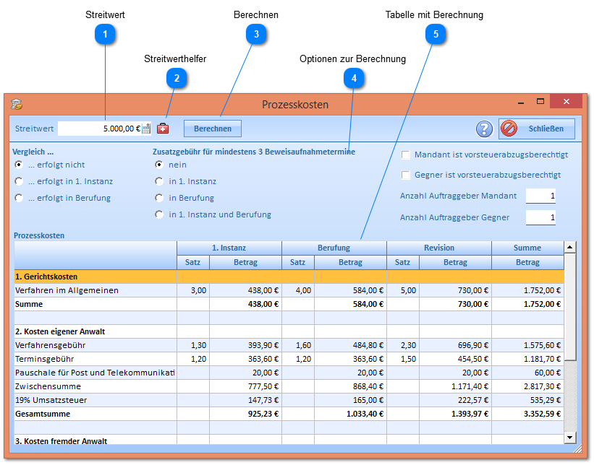Viewport: 594px width, 465px height.
Task: Click numbered callout marker 5
Action: [435, 34]
